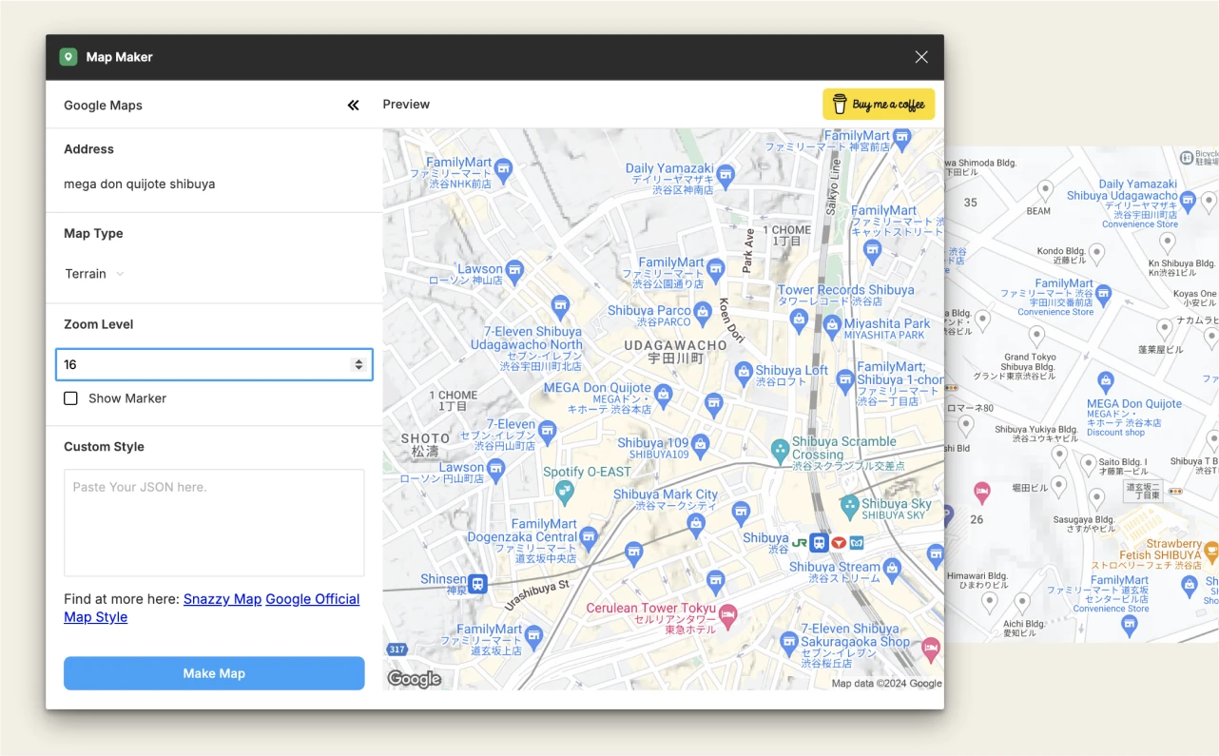
Task: Click the Google logo on the preview map
Action: pos(414,679)
